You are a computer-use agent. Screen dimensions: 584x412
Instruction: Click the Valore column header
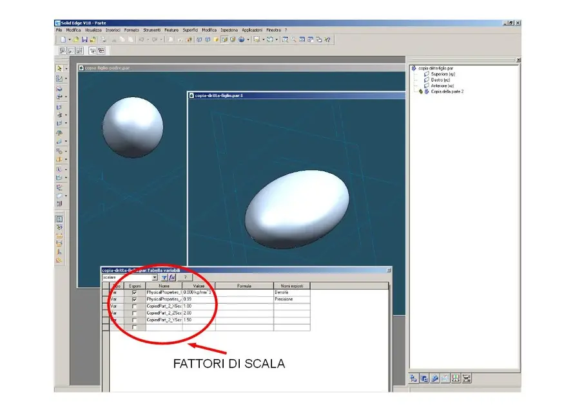click(199, 286)
